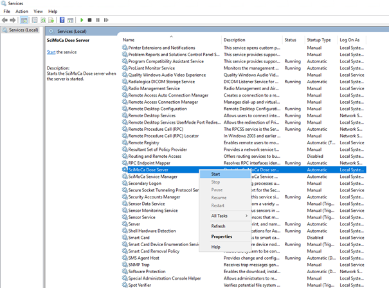
Task: Sort by the Name column header
Action: (x=128, y=40)
